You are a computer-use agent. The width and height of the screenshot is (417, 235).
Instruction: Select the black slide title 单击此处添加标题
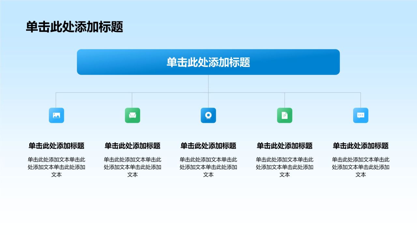(75, 27)
